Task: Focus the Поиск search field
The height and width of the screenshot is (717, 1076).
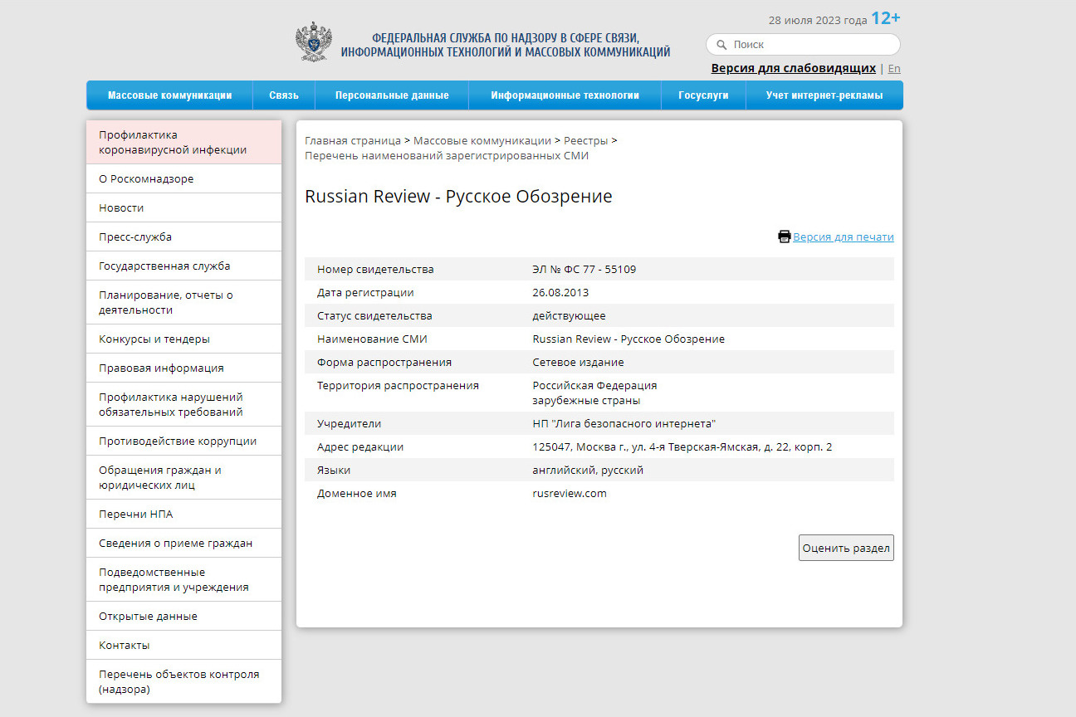Action: 803,45
